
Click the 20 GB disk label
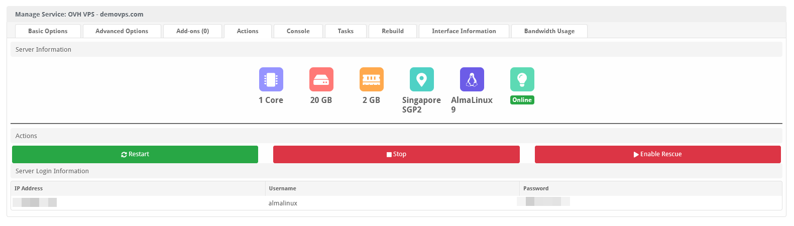321,100
